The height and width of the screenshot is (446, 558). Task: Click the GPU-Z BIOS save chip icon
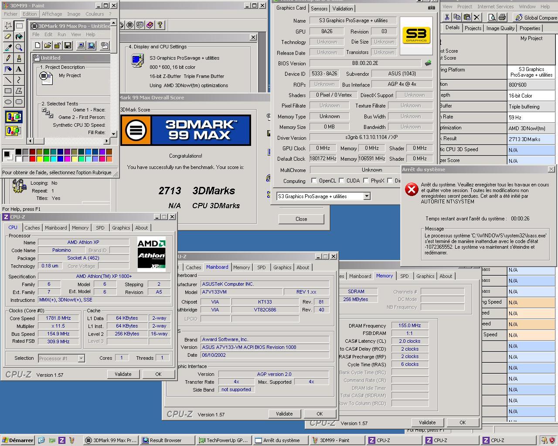[428, 63]
